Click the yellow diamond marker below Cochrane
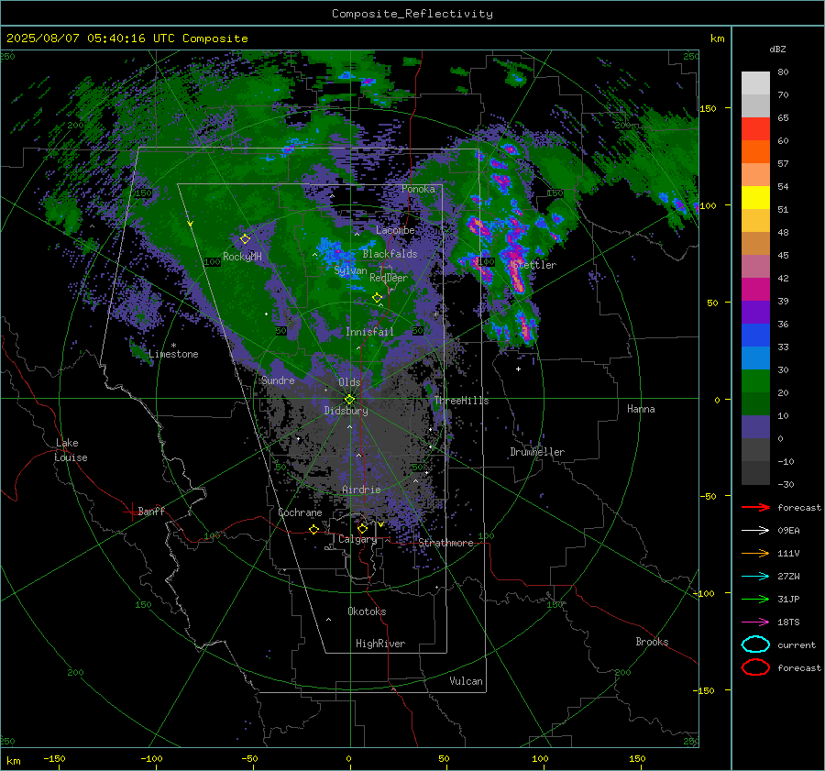This screenshot has height=771, width=825. tap(313, 529)
